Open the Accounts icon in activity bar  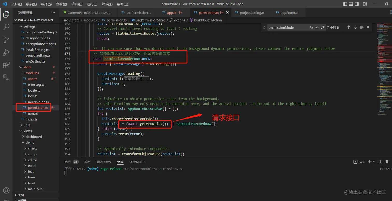coord(6,191)
